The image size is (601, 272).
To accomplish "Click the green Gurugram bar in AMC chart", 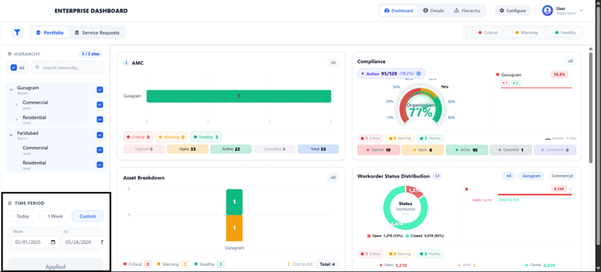I will 238,96.
